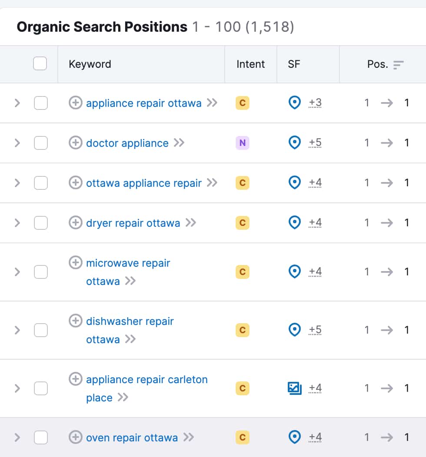Click the plus icon beside 'dishwasher repair ottawa'
Image resolution: width=426 pixels, height=457 pixels.
click(x=76, y=321)
